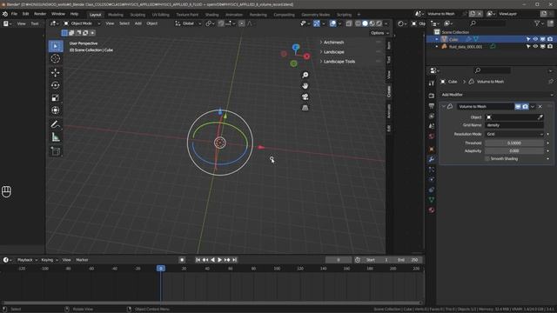
Task: Open the Physics properties tab icon
Action: pyautogui.click(x=432, y=180)
